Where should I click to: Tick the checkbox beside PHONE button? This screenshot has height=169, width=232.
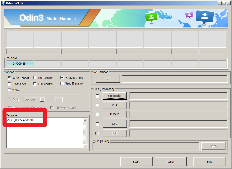pyautogui.click(x=97, y=114)
